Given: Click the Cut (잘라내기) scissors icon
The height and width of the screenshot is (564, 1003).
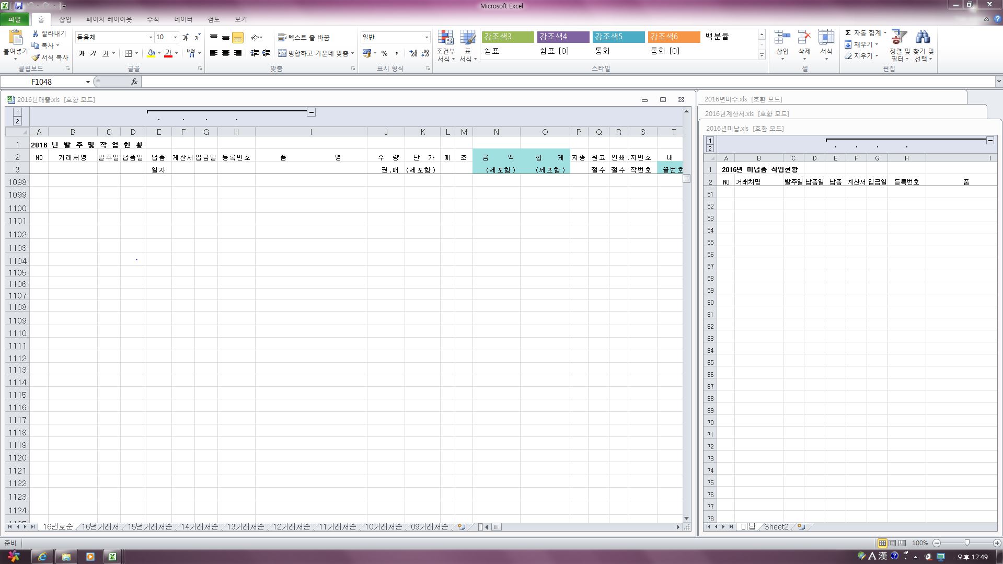Looking at the screenshot, I should [x=36, y=33].
